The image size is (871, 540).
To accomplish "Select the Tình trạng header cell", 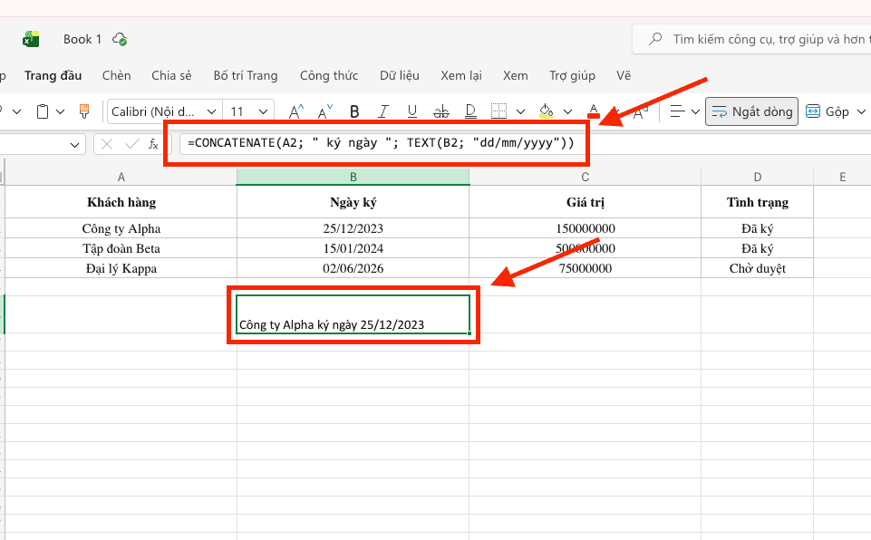I will pyautogui.click(x=758, y=202).
